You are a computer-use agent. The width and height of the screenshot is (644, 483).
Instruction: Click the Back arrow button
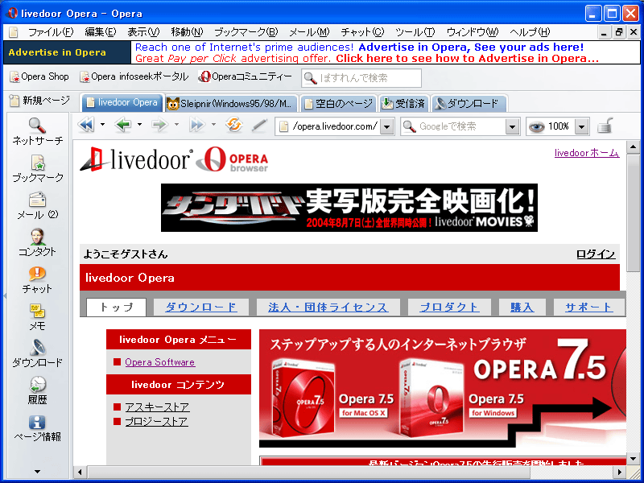pos(123,125)
